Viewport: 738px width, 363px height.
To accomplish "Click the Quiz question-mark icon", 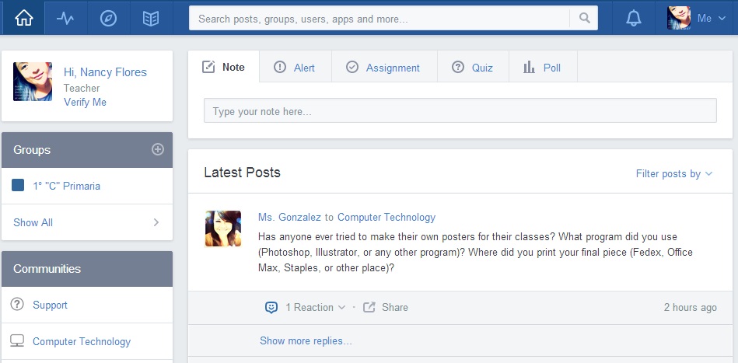I will 457,68.
